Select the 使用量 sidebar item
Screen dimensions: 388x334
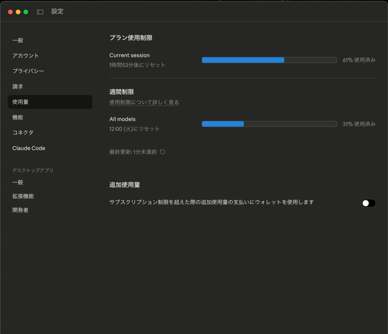tap(21, 101)
